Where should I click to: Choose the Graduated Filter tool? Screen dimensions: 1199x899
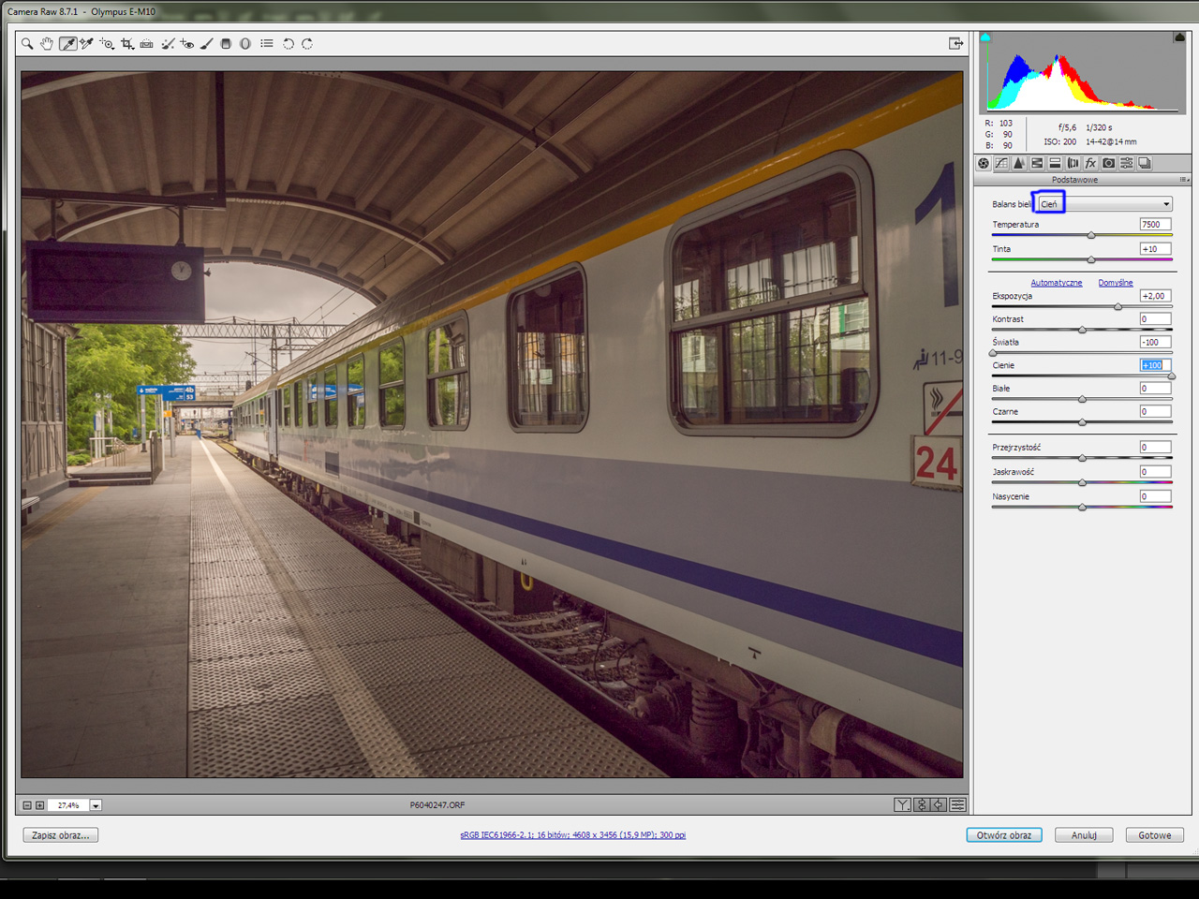tap(226, 44)
